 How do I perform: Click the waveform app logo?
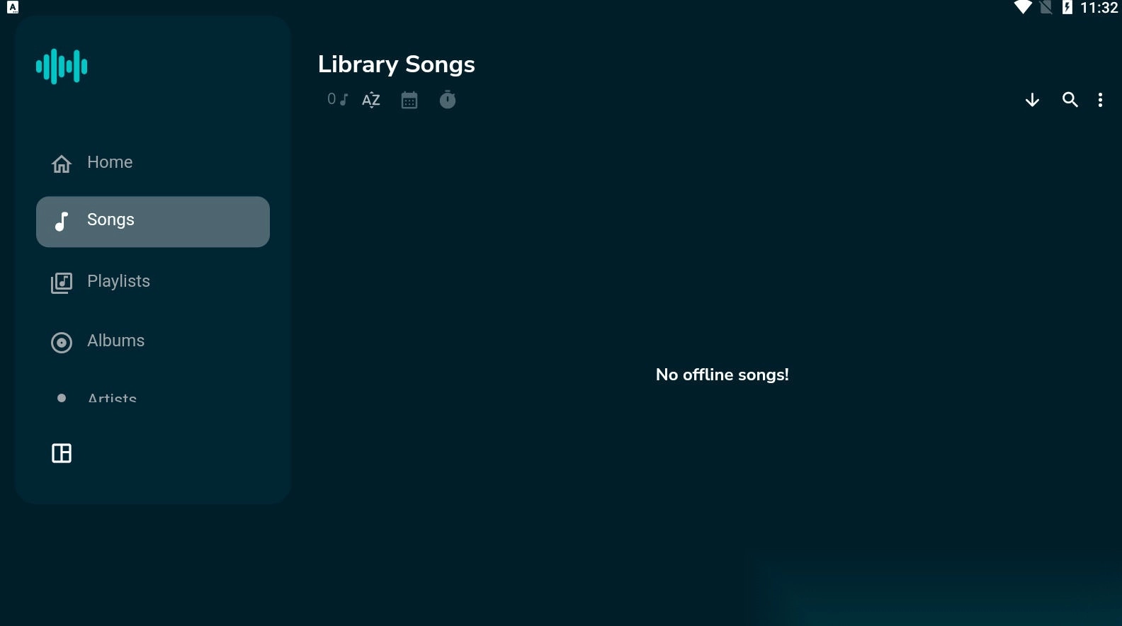[62, 67]
